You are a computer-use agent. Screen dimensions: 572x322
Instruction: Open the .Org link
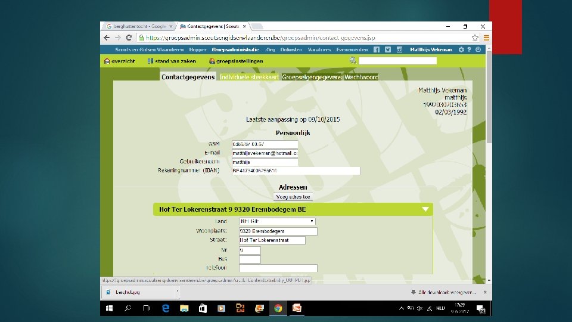coord(270,49)
